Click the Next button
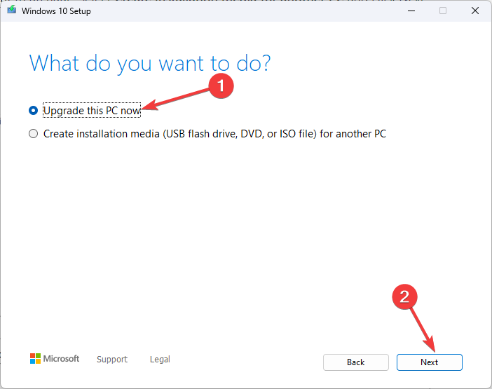 point(429,362)
